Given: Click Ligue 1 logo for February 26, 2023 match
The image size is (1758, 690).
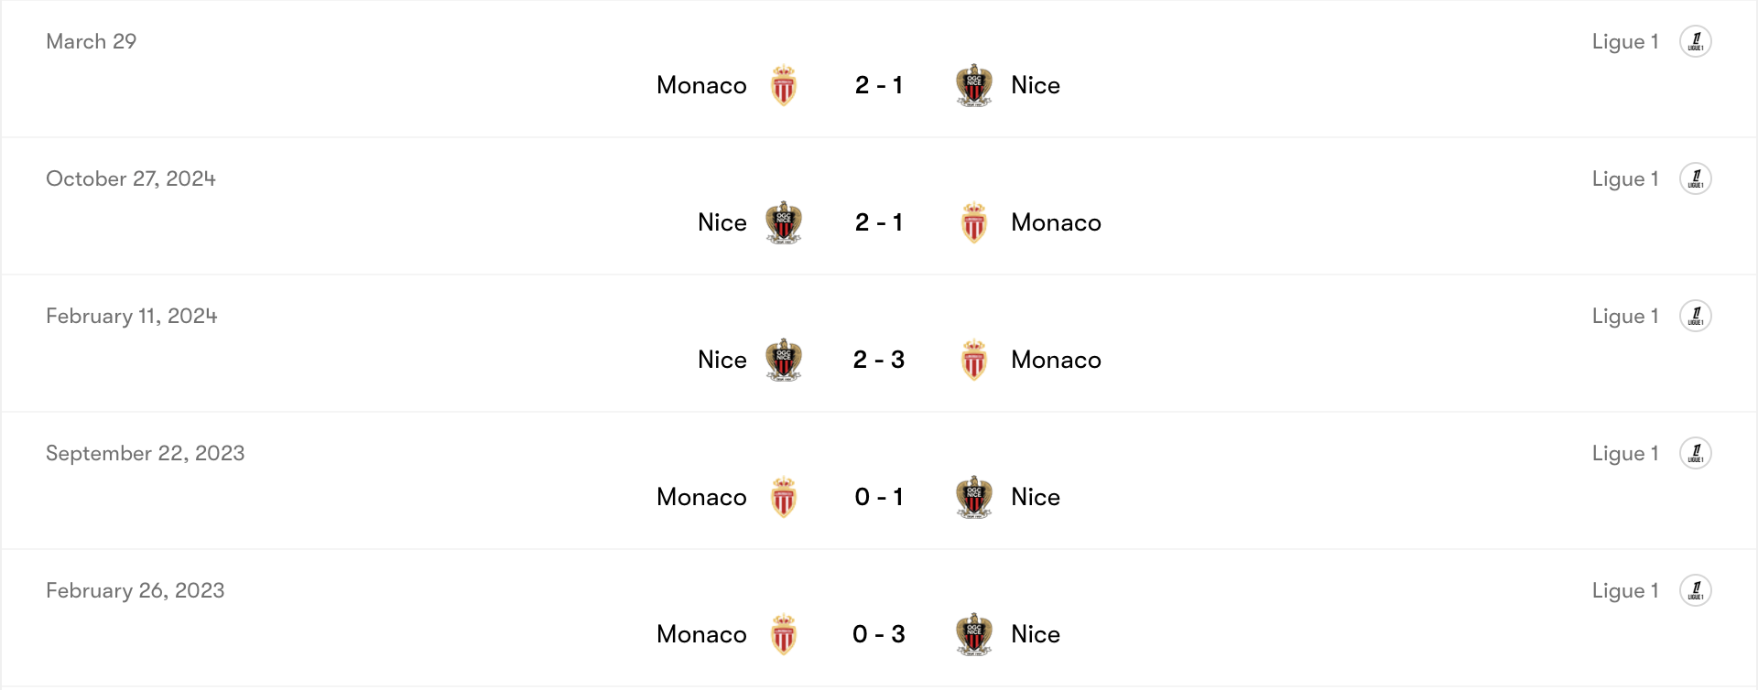Looking at the screenshot, I should (1695, 590).
